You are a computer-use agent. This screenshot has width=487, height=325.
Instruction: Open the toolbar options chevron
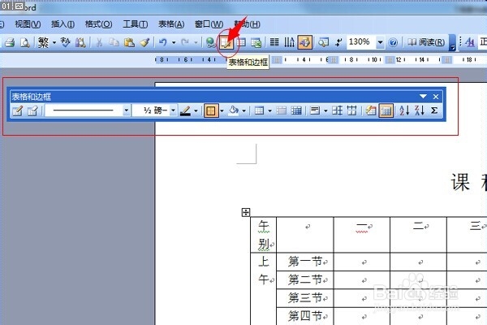[x=453, y=43]
